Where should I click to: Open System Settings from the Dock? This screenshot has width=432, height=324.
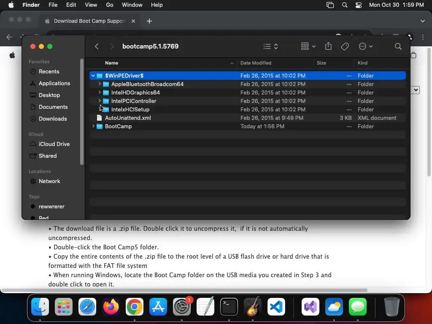[182, 307]
